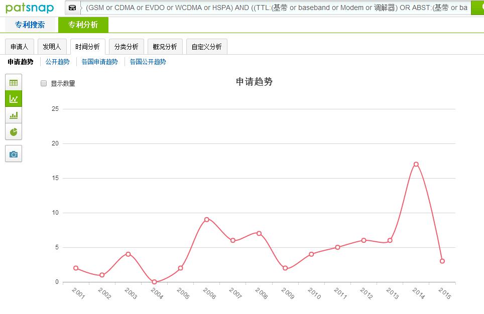
Task: Click the 2006 data point on chart
Action: 207,219
